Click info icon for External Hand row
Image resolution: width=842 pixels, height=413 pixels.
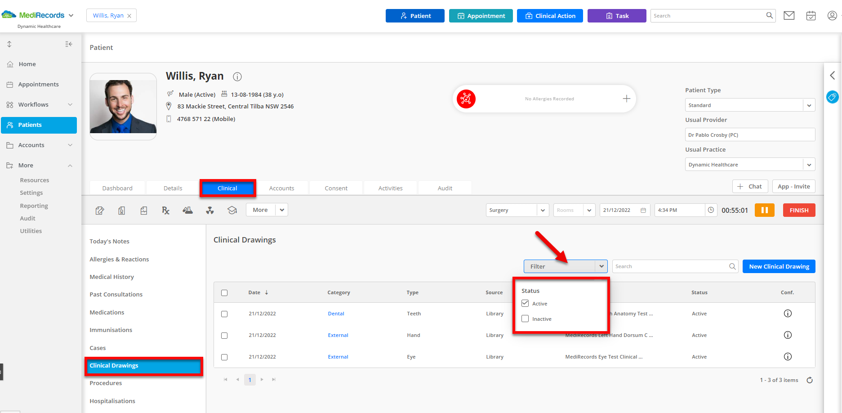(x=788, y=335)
